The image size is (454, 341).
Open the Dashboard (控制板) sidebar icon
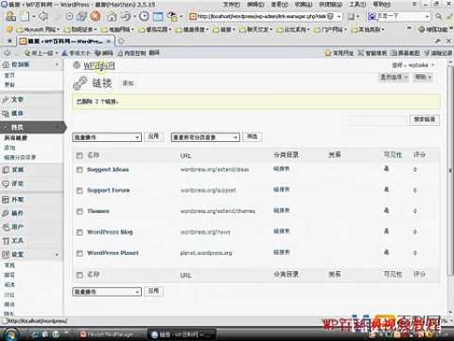click(6, 64)
